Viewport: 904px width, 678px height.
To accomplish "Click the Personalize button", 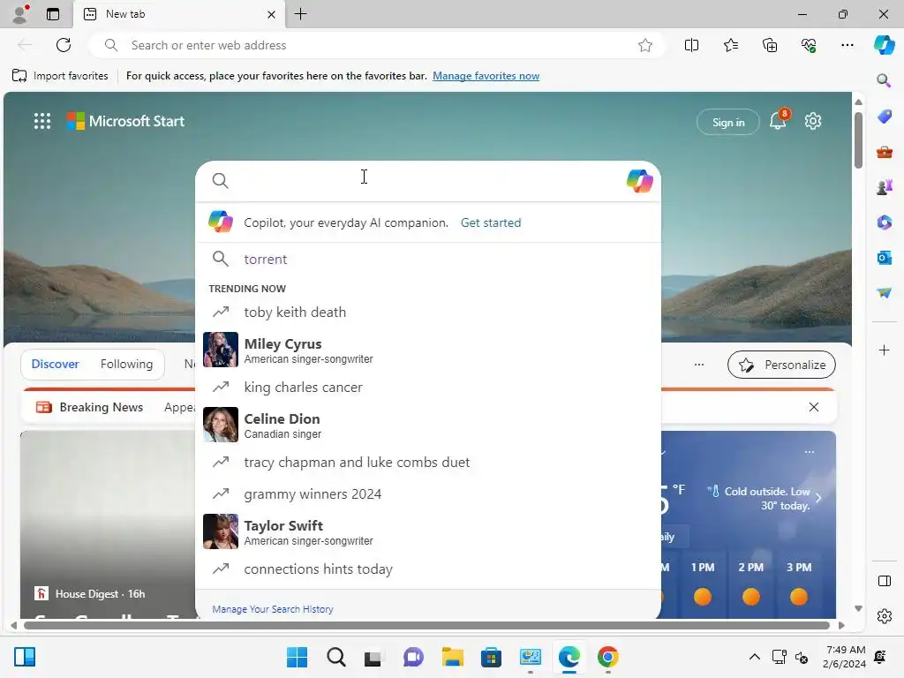I will 781,365.
